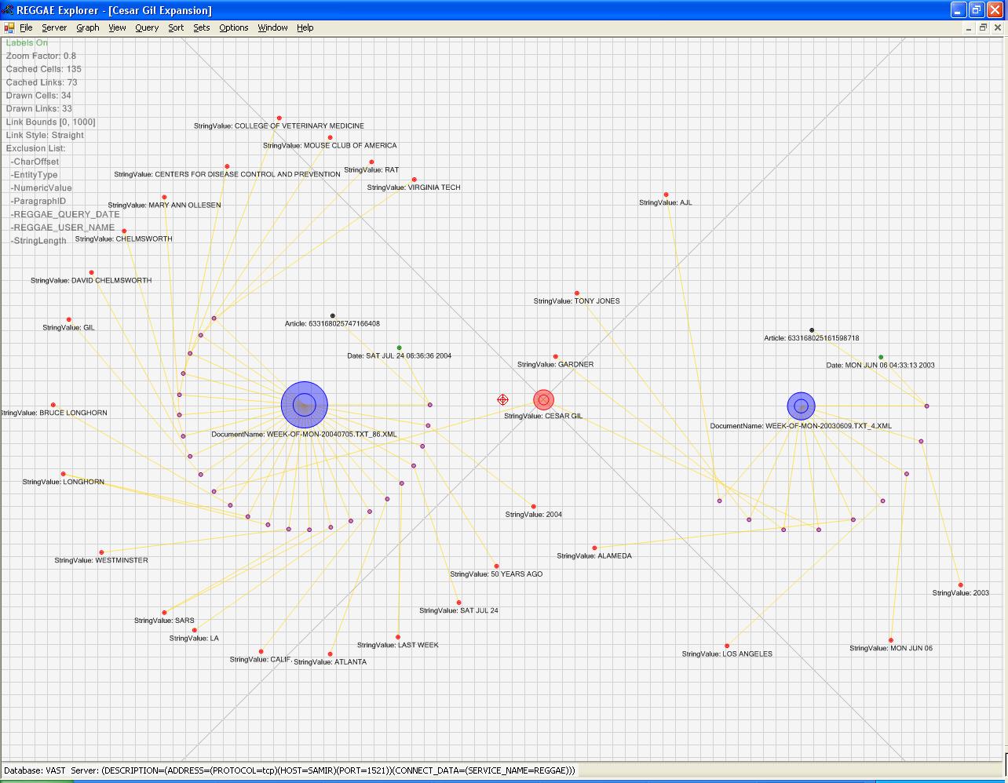
Task: Click the blue WEEK-OF-MON-20030609.TXT_4.XML document node
Action: pos(801,406)
